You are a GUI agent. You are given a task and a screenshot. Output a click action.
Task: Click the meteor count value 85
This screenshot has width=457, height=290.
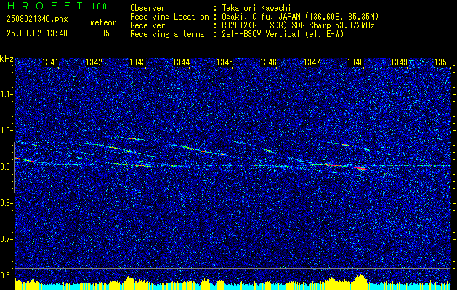(x=105, y=33)
